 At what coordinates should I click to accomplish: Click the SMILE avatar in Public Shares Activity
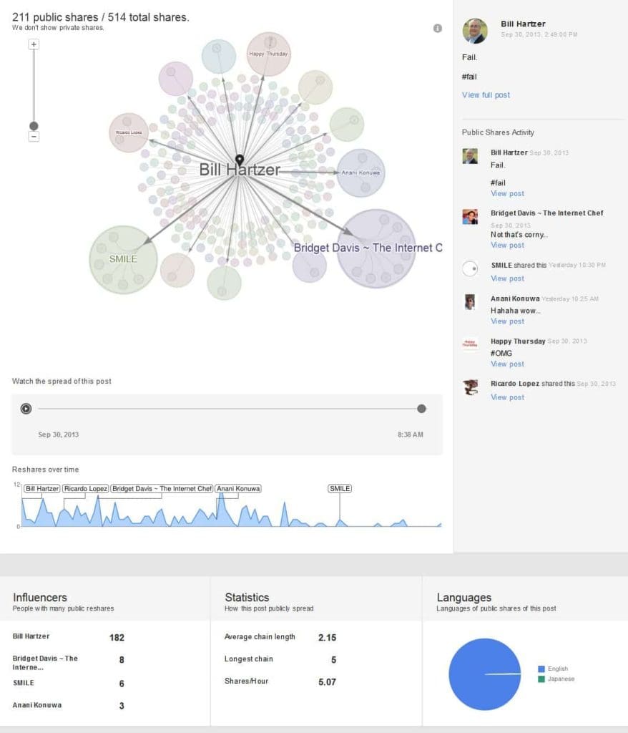coord(470,269)
